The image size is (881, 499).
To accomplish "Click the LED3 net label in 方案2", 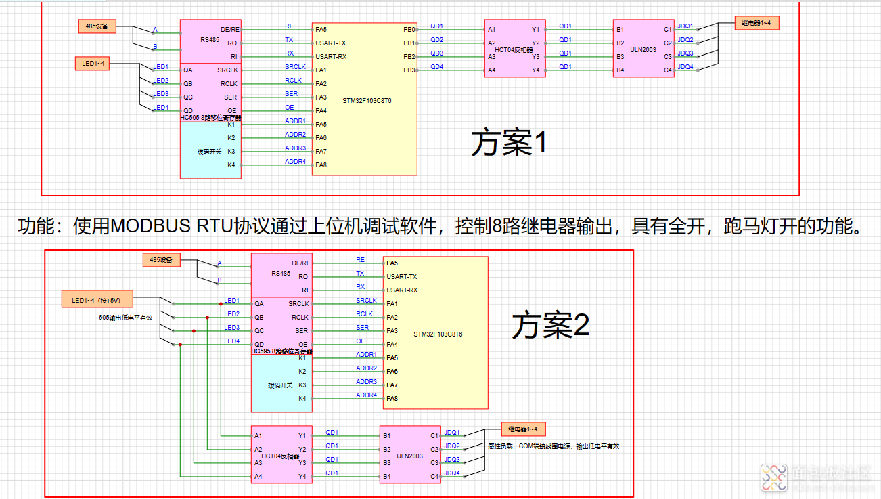I will click(x=231, y=328).
